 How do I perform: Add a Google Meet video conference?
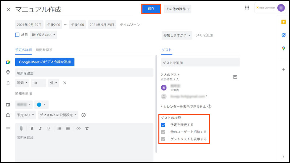45,62
